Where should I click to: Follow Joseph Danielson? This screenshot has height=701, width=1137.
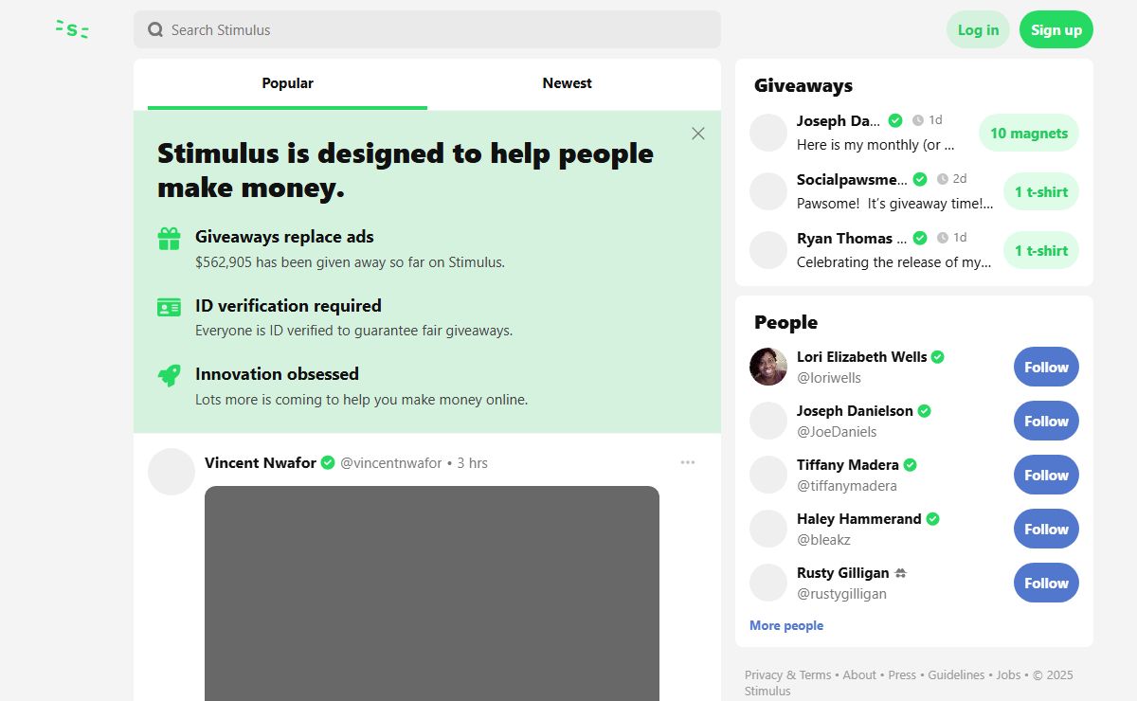[1046, 422]
